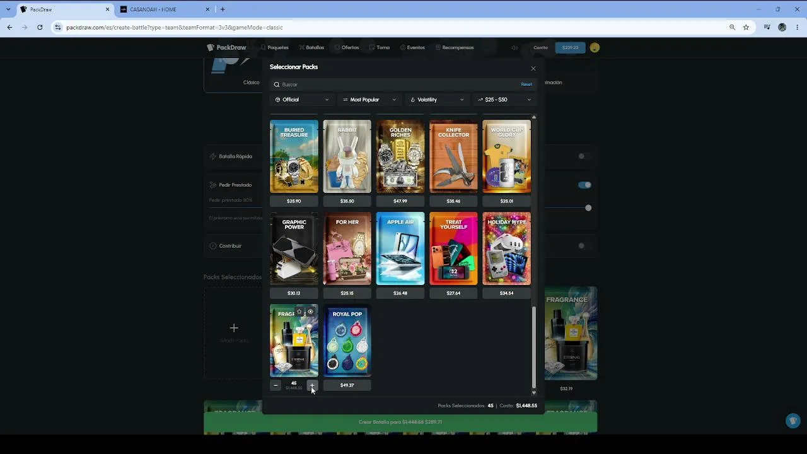Open the chat bubble widget
The image size is (807, 454).
point(793,421)
